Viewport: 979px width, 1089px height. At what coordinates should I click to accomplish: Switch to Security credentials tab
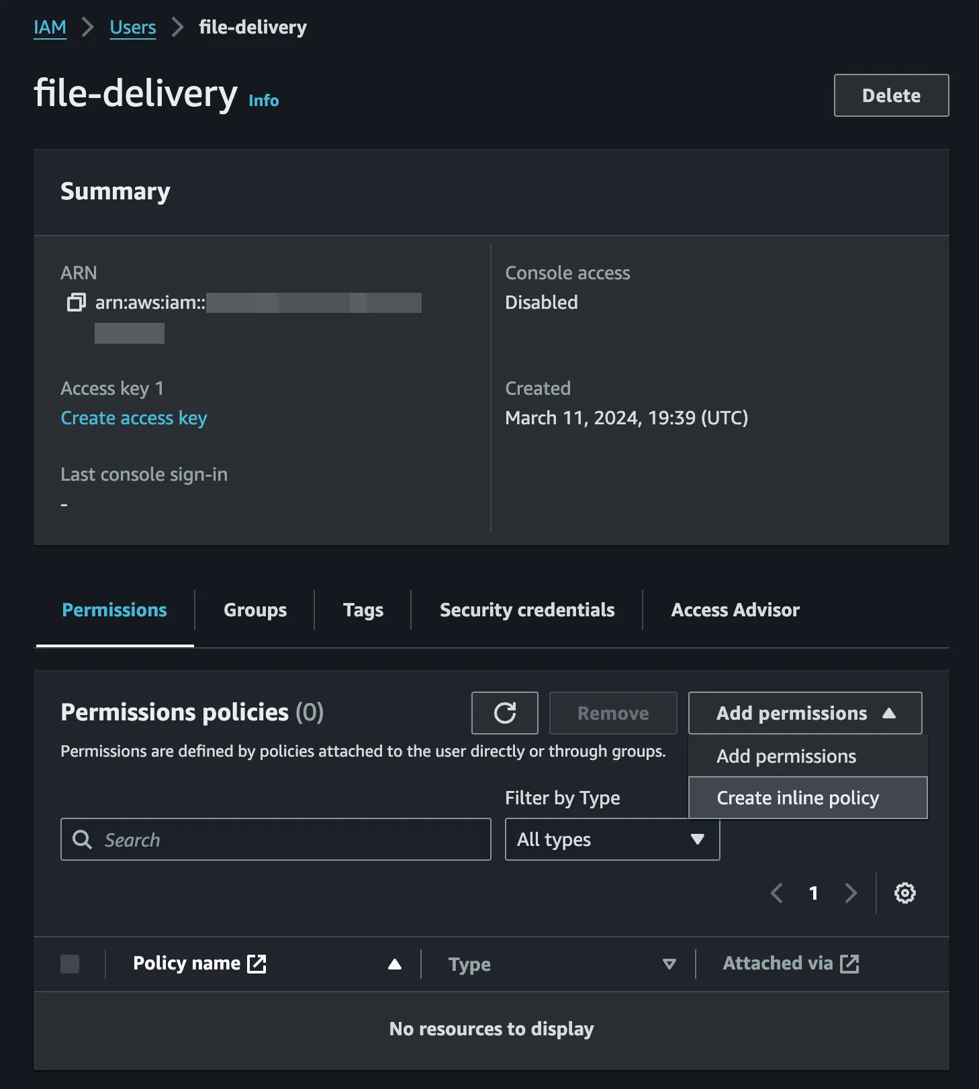(527, 610)
